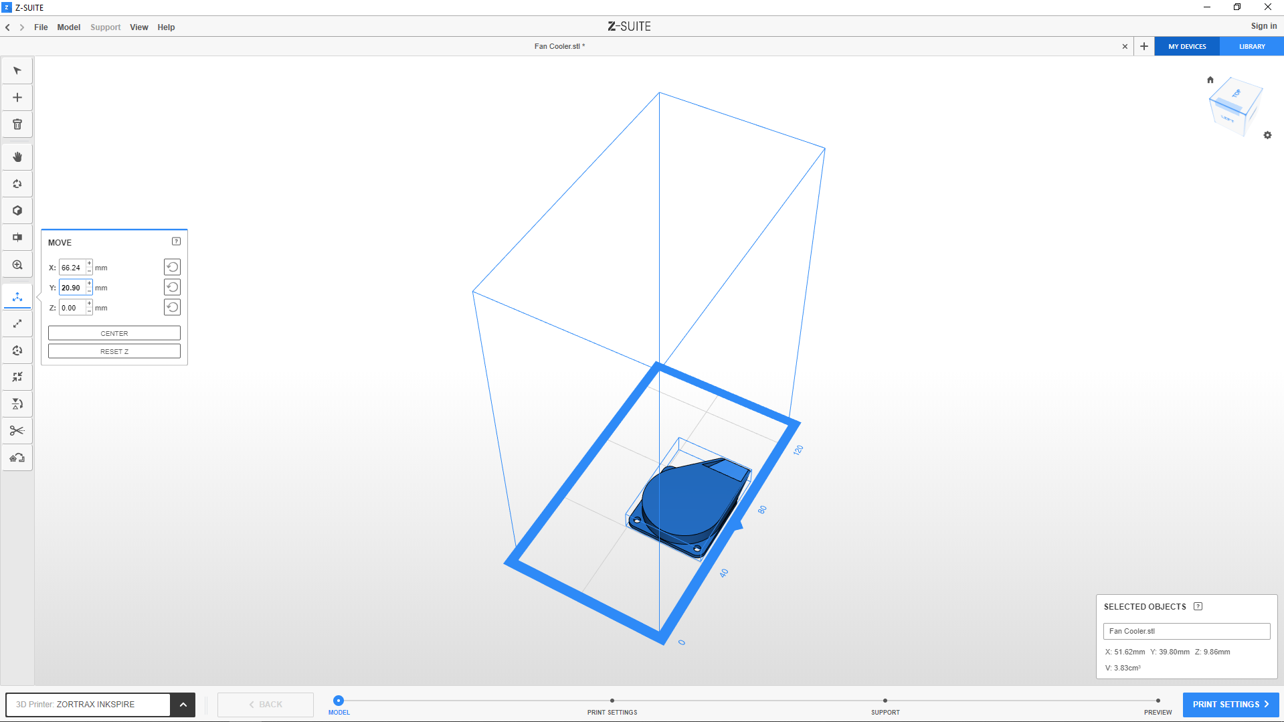1284x722 pixels.
Task: Reset the X position value
Action: (x=172, y=267)
